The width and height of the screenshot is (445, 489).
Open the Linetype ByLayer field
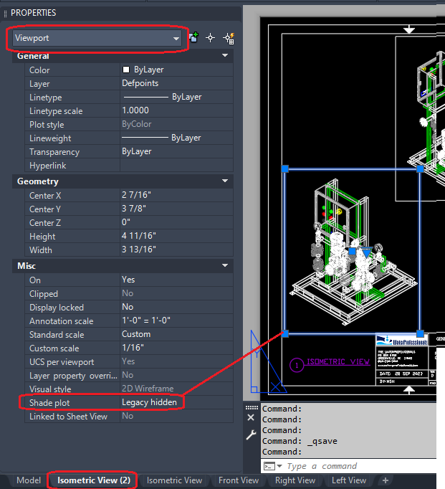[176, 97]
